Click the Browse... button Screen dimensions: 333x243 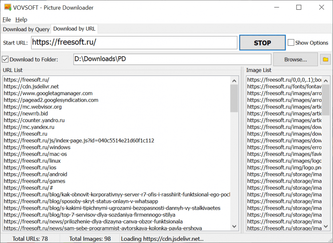point(295,60)
